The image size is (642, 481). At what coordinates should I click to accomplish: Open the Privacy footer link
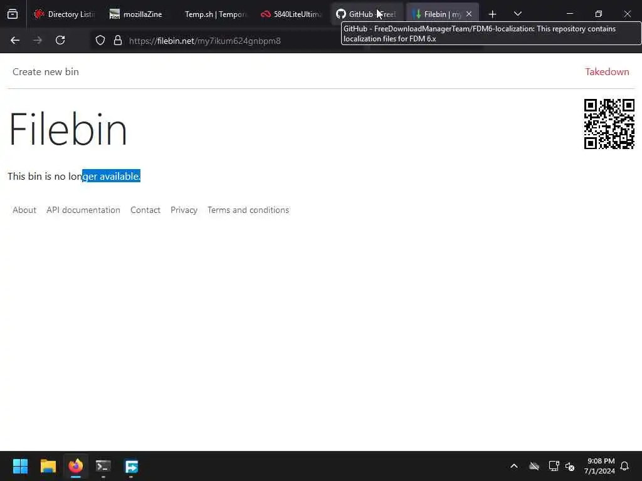click(184, 210)
